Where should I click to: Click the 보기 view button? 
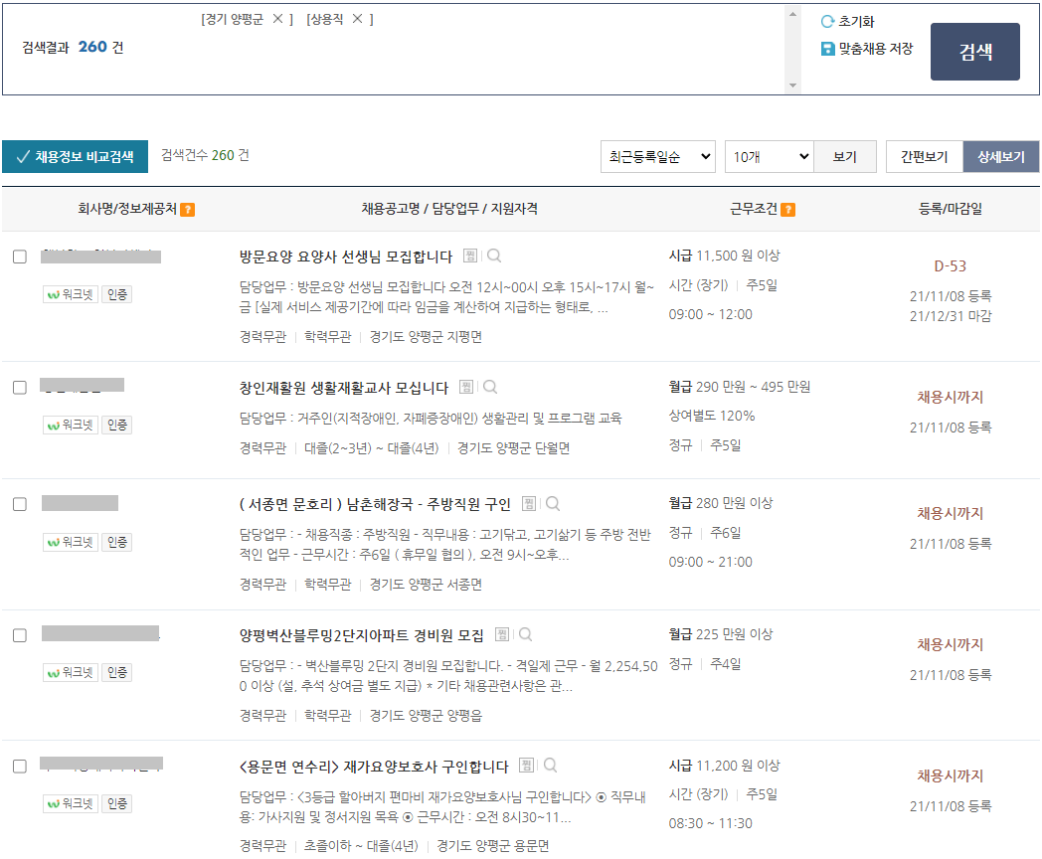(x=845, y=156)
